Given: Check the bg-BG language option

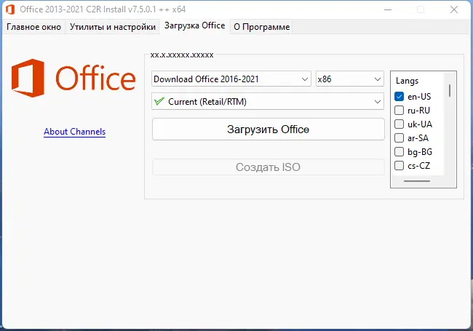Looking at the screenshot, I should 399,151.
